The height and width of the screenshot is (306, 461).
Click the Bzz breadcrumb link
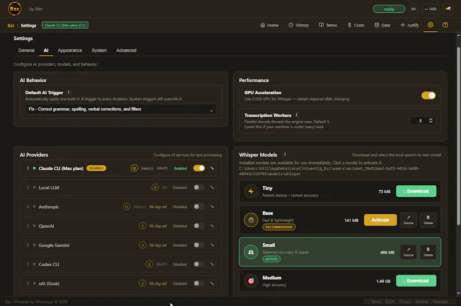(x=11, y=25)
